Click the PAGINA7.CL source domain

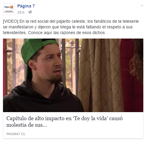pos(16,134)
